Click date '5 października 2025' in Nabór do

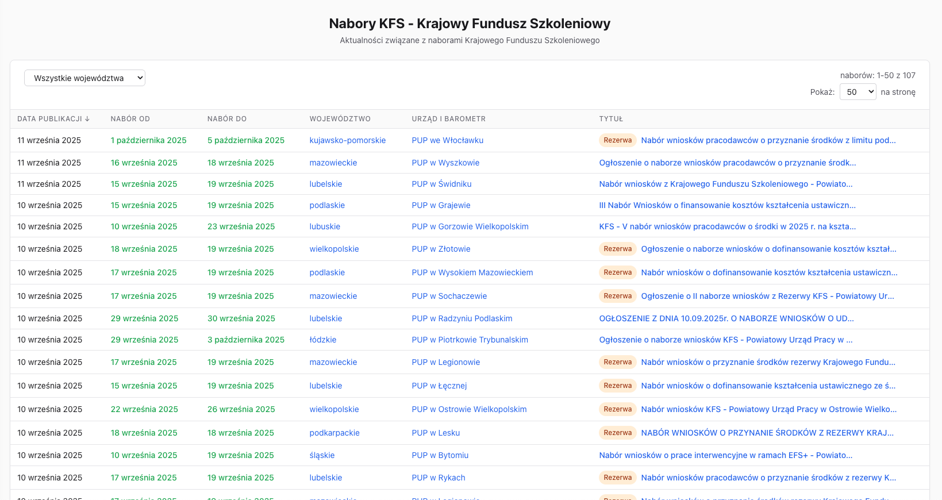point(246,140)
